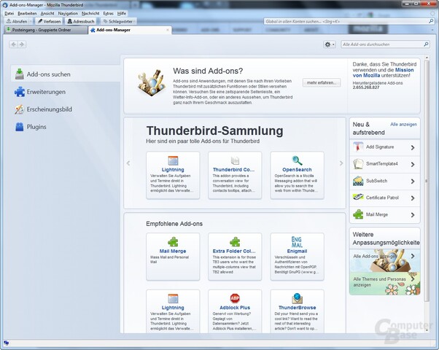
Task: Click the Add Signature icon in the sidebar list
Action: 358,147
